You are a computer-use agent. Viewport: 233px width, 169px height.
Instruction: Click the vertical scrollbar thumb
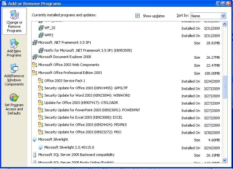click(x=224, y=87)
